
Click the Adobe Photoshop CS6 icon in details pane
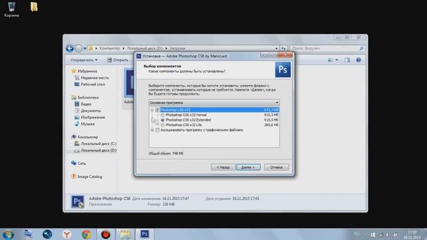click(77, 201)
